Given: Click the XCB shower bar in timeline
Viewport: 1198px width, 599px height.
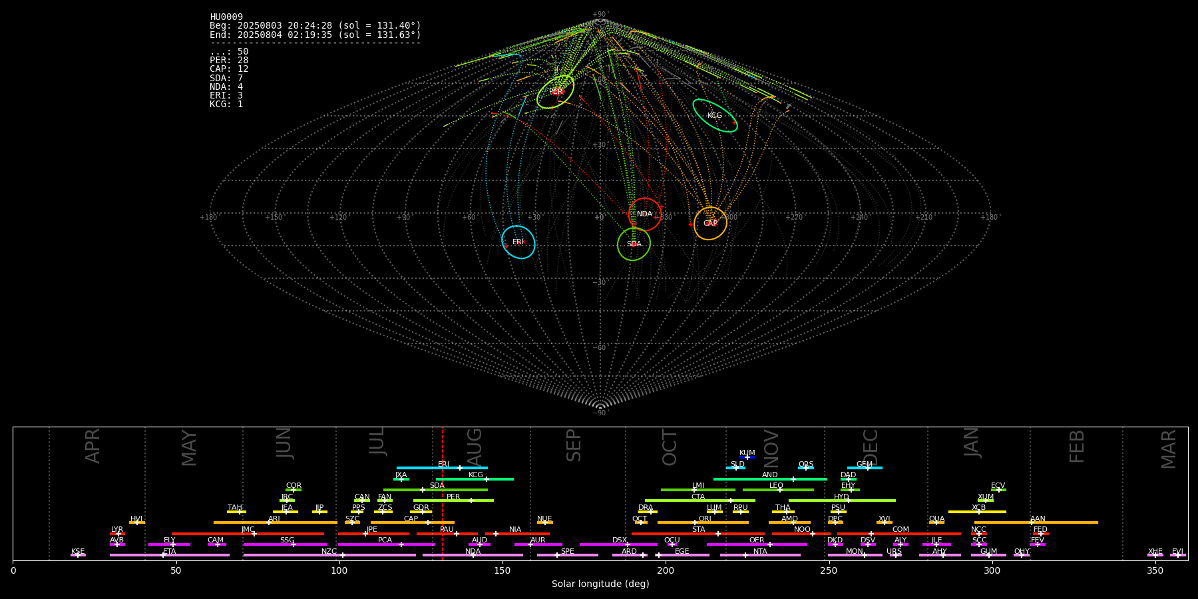Looking at the screenshot, I should [977, 512].
